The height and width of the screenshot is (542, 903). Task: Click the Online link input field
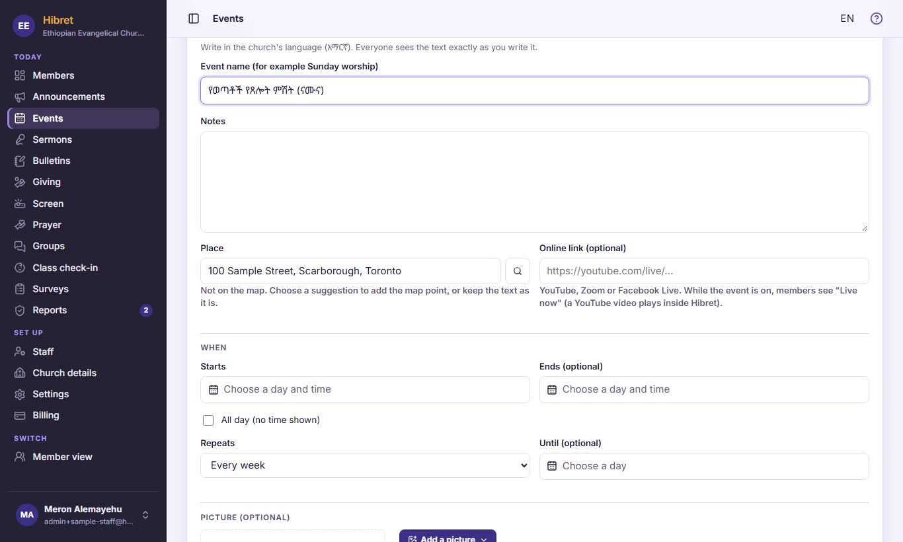click(x=704, y=271)
